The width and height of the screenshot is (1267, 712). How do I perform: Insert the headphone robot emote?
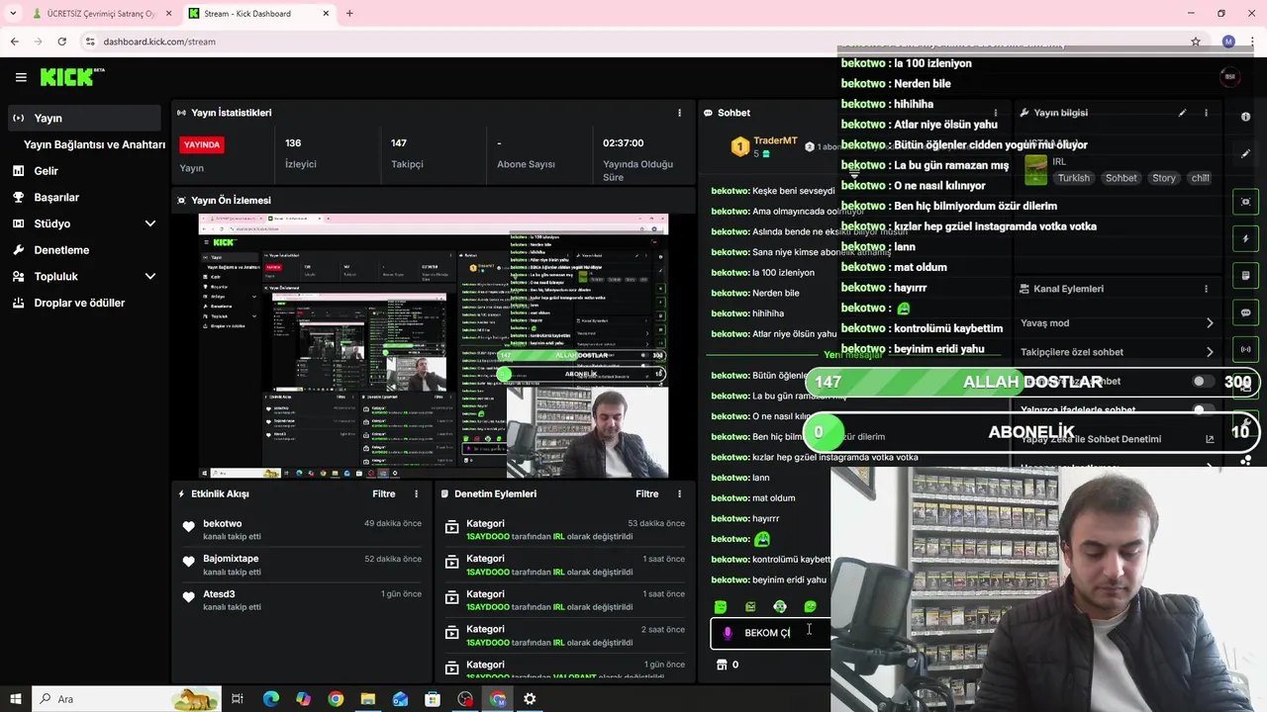[780, 606]
